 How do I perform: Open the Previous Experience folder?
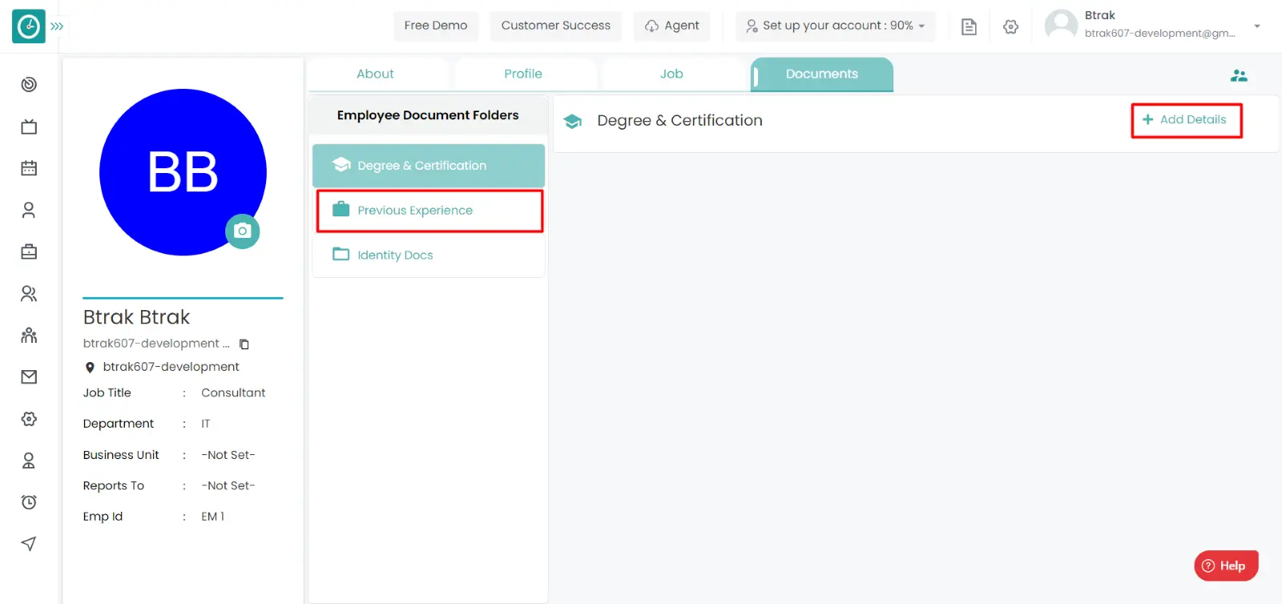(429, 211)
